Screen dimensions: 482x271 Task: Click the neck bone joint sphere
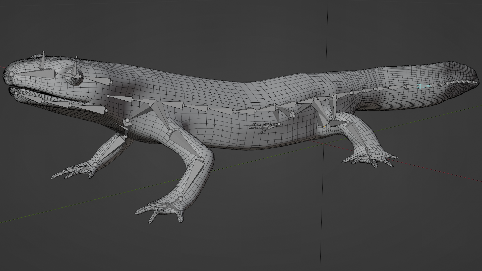pos(108,96)
